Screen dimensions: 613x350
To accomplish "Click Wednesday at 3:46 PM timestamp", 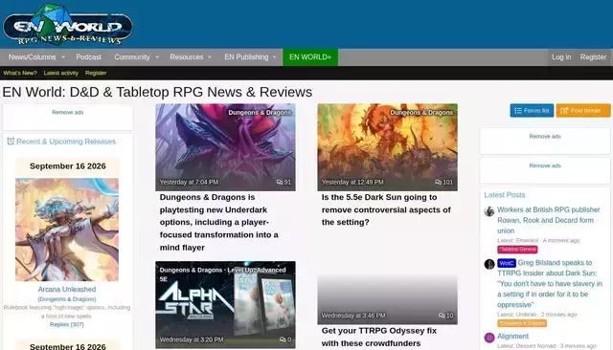I will [353, 316].
